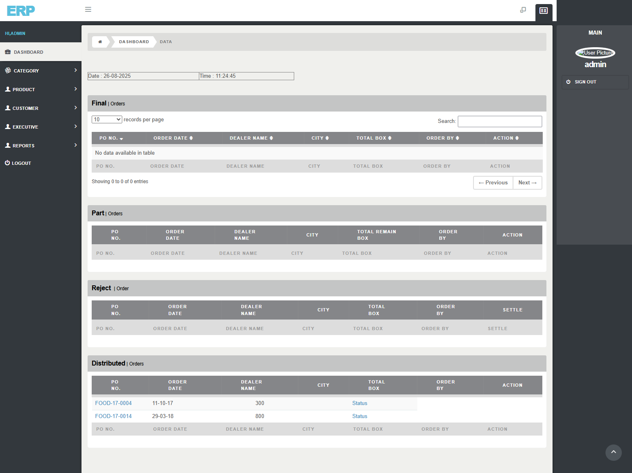Select Logout in the sidebar
The height and width of the screenshot is (473, 632).
21,163
